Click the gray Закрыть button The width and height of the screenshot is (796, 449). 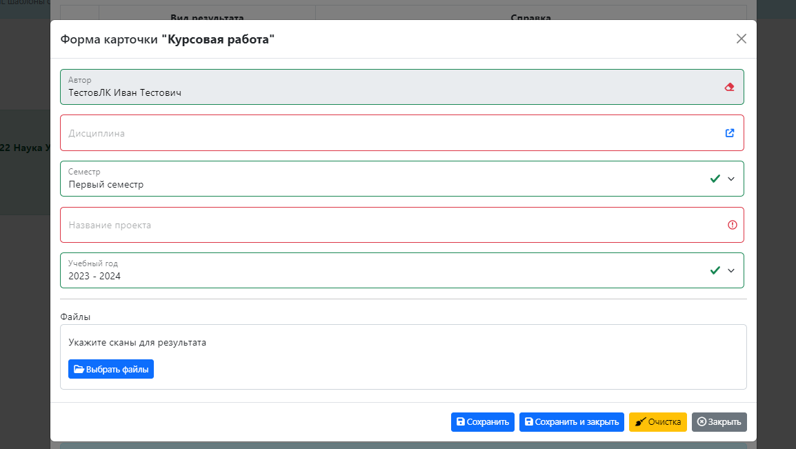[x=719, y=422]
